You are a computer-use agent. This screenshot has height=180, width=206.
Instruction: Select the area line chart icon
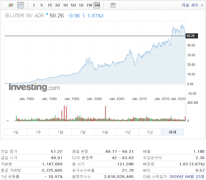coord(21,5)
